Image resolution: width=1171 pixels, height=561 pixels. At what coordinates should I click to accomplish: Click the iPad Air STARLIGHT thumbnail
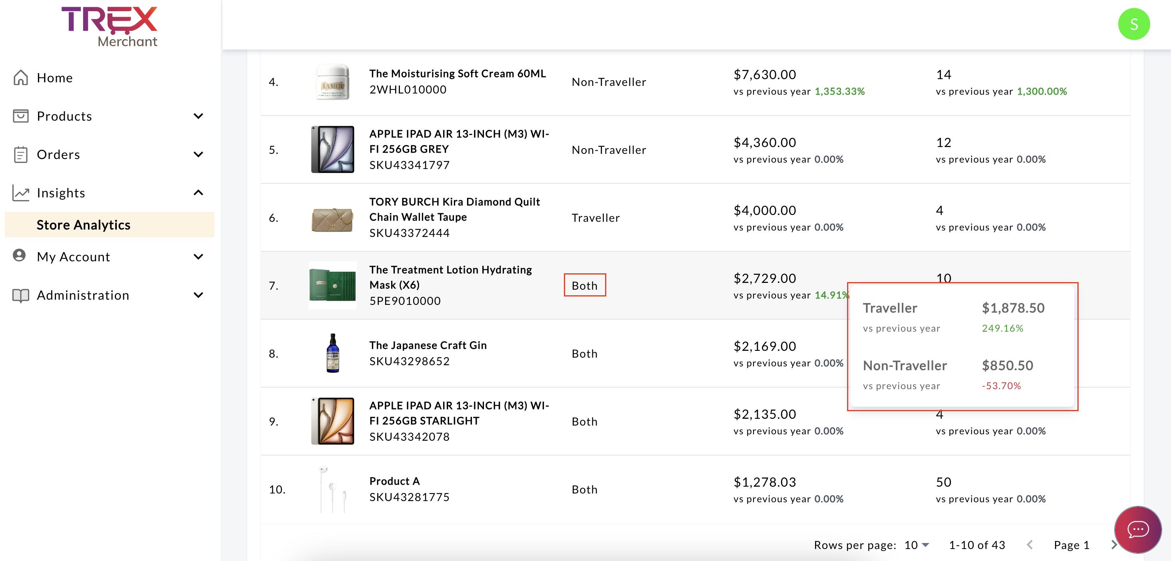point(333,421)
